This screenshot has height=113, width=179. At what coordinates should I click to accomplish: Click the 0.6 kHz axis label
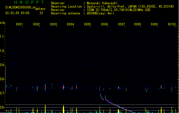click(x=2, y=107)
